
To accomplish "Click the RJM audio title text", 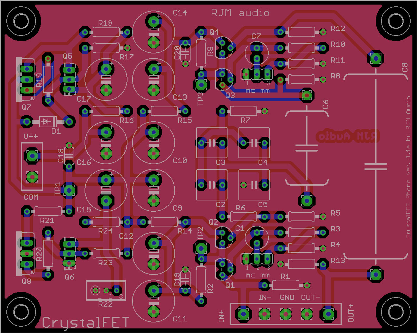I will (240, 13).
